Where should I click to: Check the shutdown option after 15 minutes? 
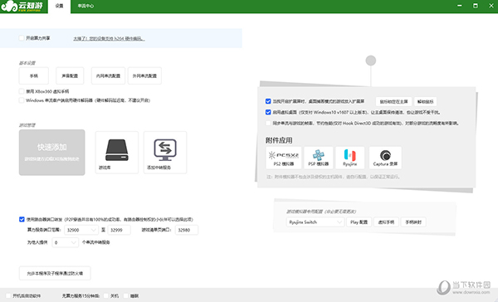(x=106, y=295)
